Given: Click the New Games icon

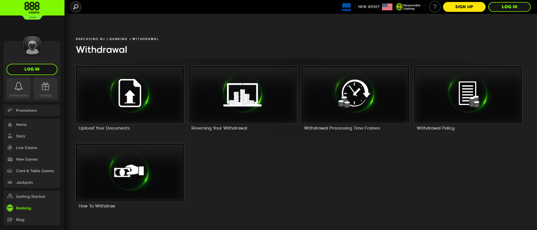Looking at the screenshot, I should 10,159.
